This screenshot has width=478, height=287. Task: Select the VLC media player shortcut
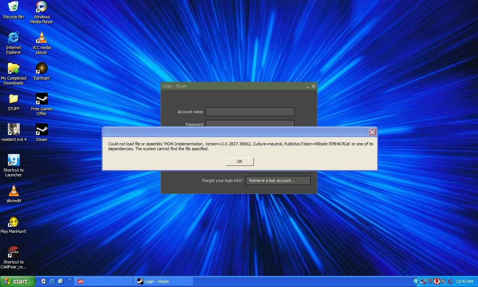pos(41,37)
